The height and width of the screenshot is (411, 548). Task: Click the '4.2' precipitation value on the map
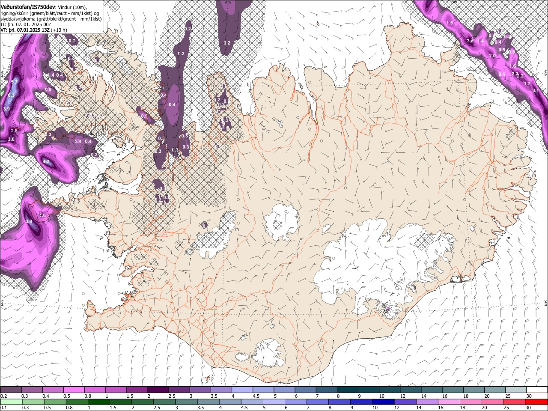pyautogui.click(x=46, y=162)
